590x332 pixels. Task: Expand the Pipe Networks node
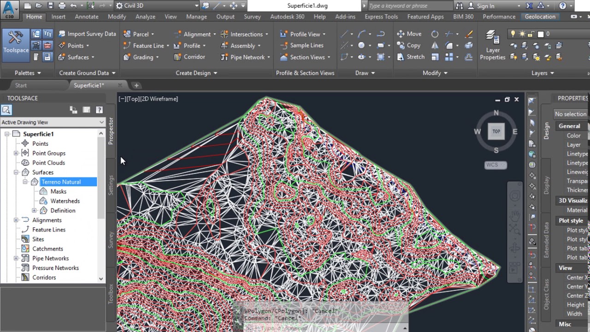[x=16, y=259]
